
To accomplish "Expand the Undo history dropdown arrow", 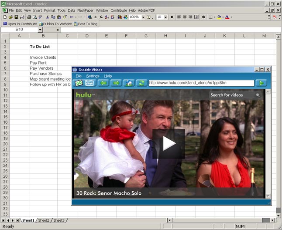I will pos(76,17).
